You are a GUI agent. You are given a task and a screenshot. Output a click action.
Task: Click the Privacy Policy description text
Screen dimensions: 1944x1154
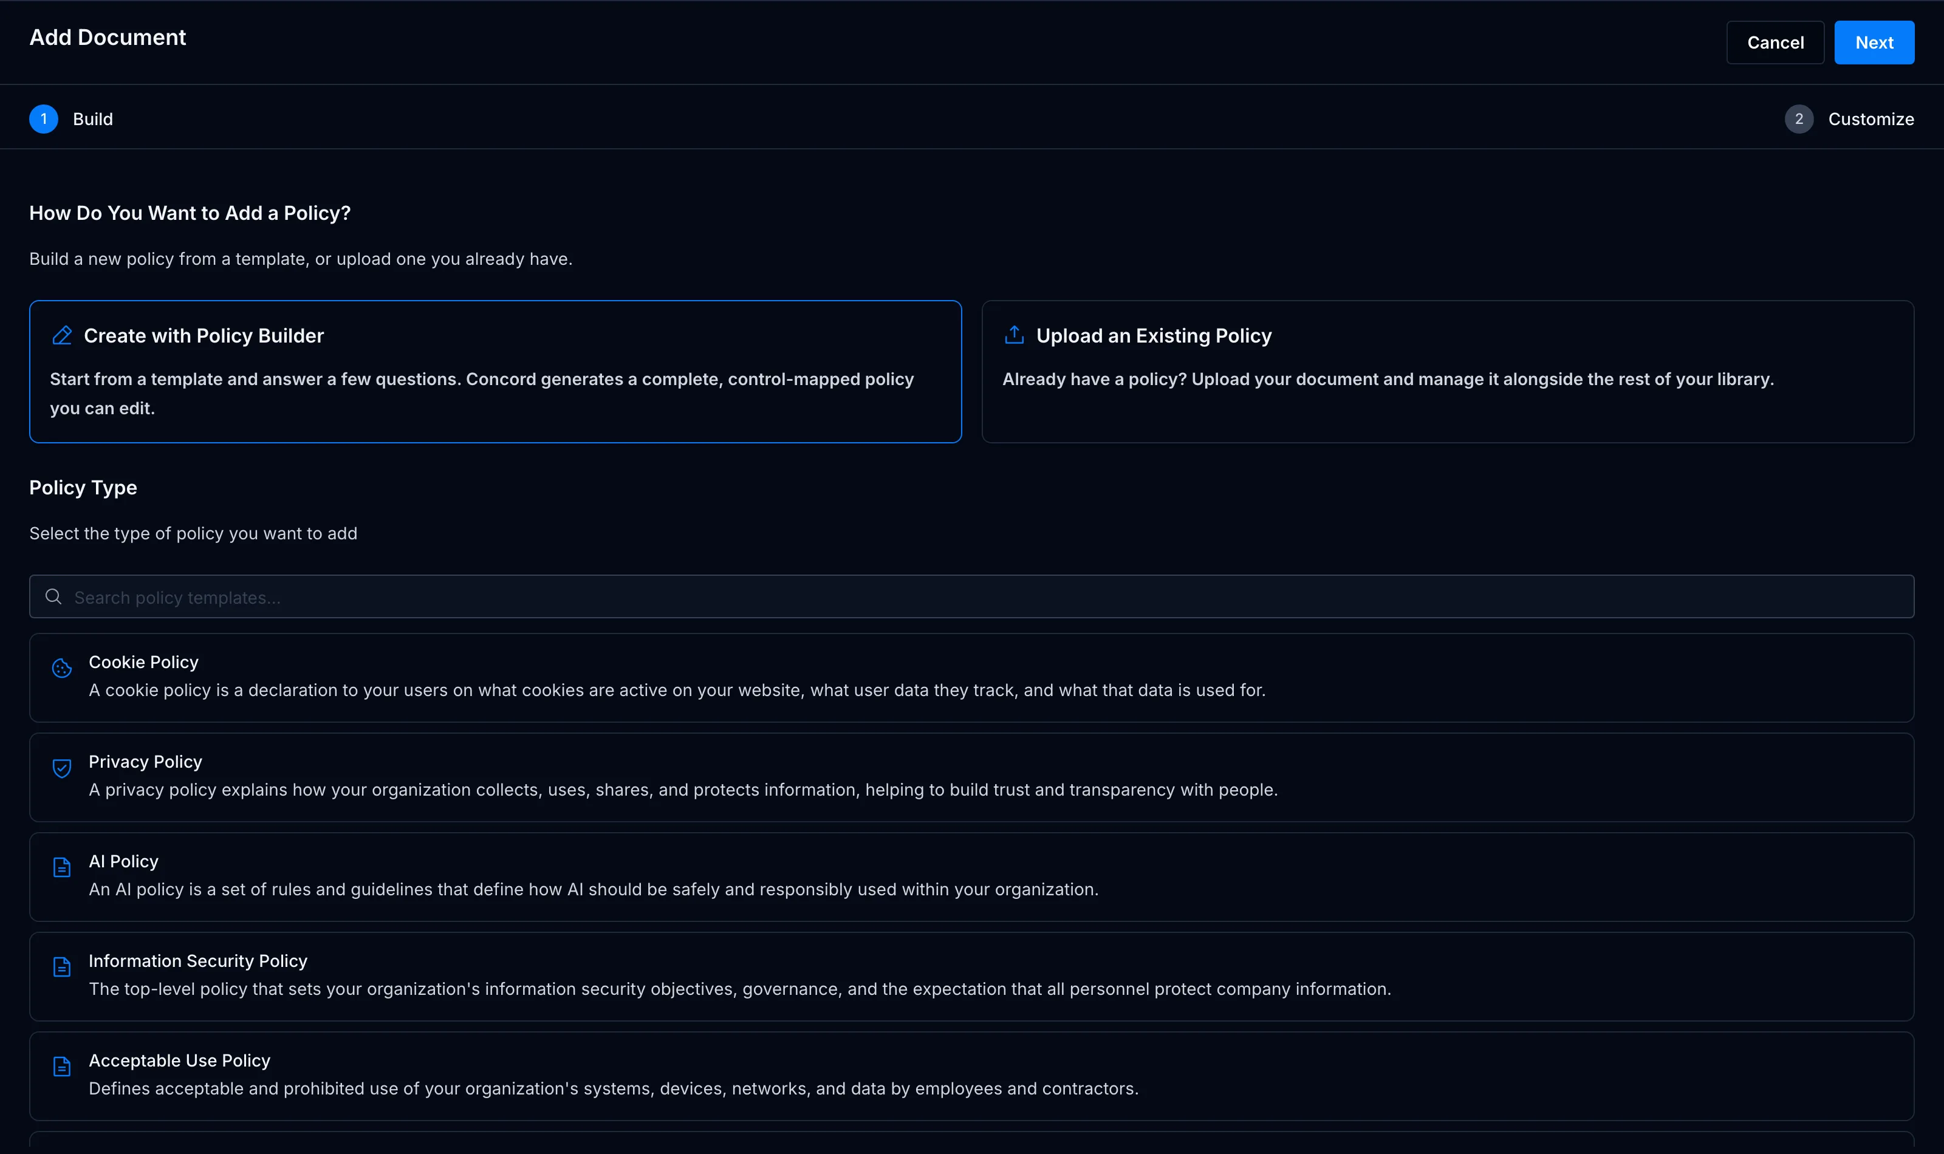click(683, 790)
